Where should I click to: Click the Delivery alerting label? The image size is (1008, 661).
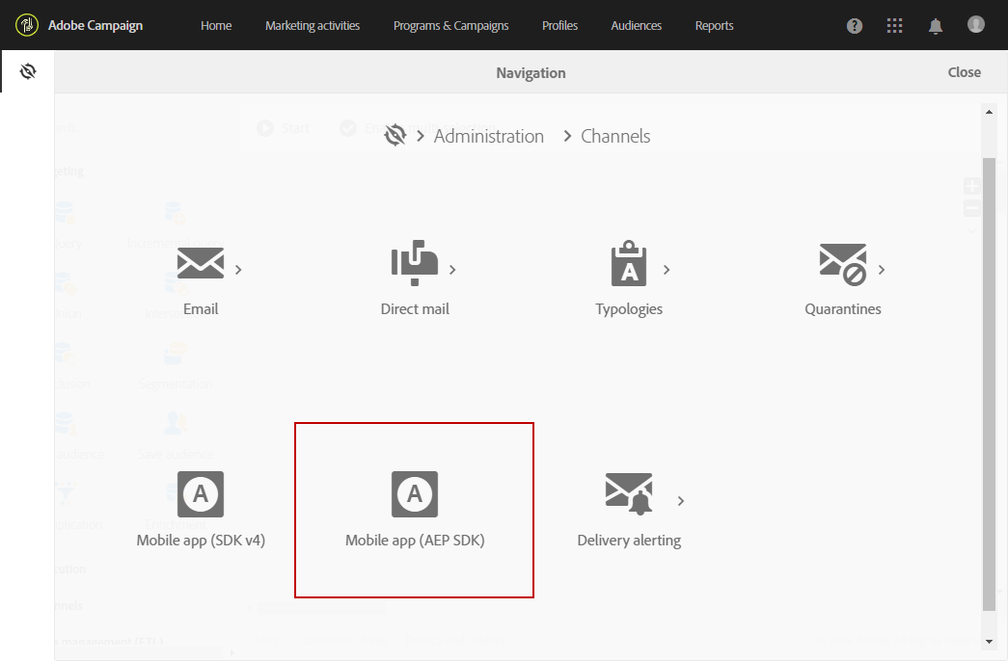pyautogui.click(x=629, y=541)
